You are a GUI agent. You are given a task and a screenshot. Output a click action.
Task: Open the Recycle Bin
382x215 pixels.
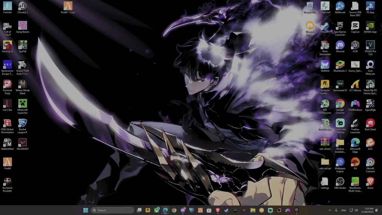click(x=310, y=8)
